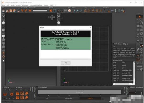Click the 'LMB+Shift' mouse binding row
144x103 pixels.
tap(123, 70)
